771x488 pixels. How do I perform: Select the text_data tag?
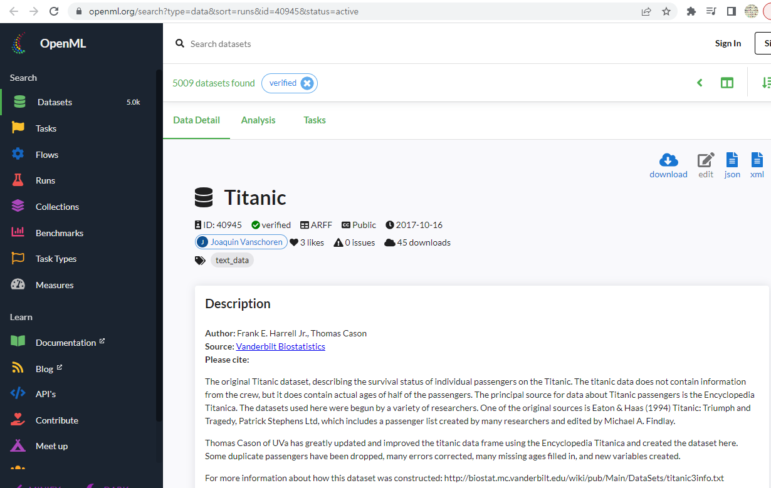coord(232,260)
